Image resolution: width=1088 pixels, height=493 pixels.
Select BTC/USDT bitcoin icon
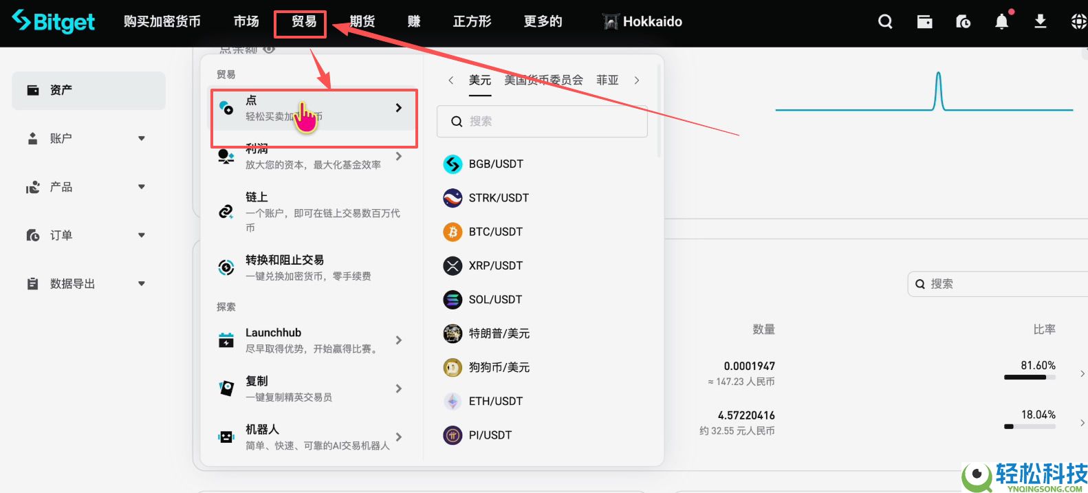453,232
